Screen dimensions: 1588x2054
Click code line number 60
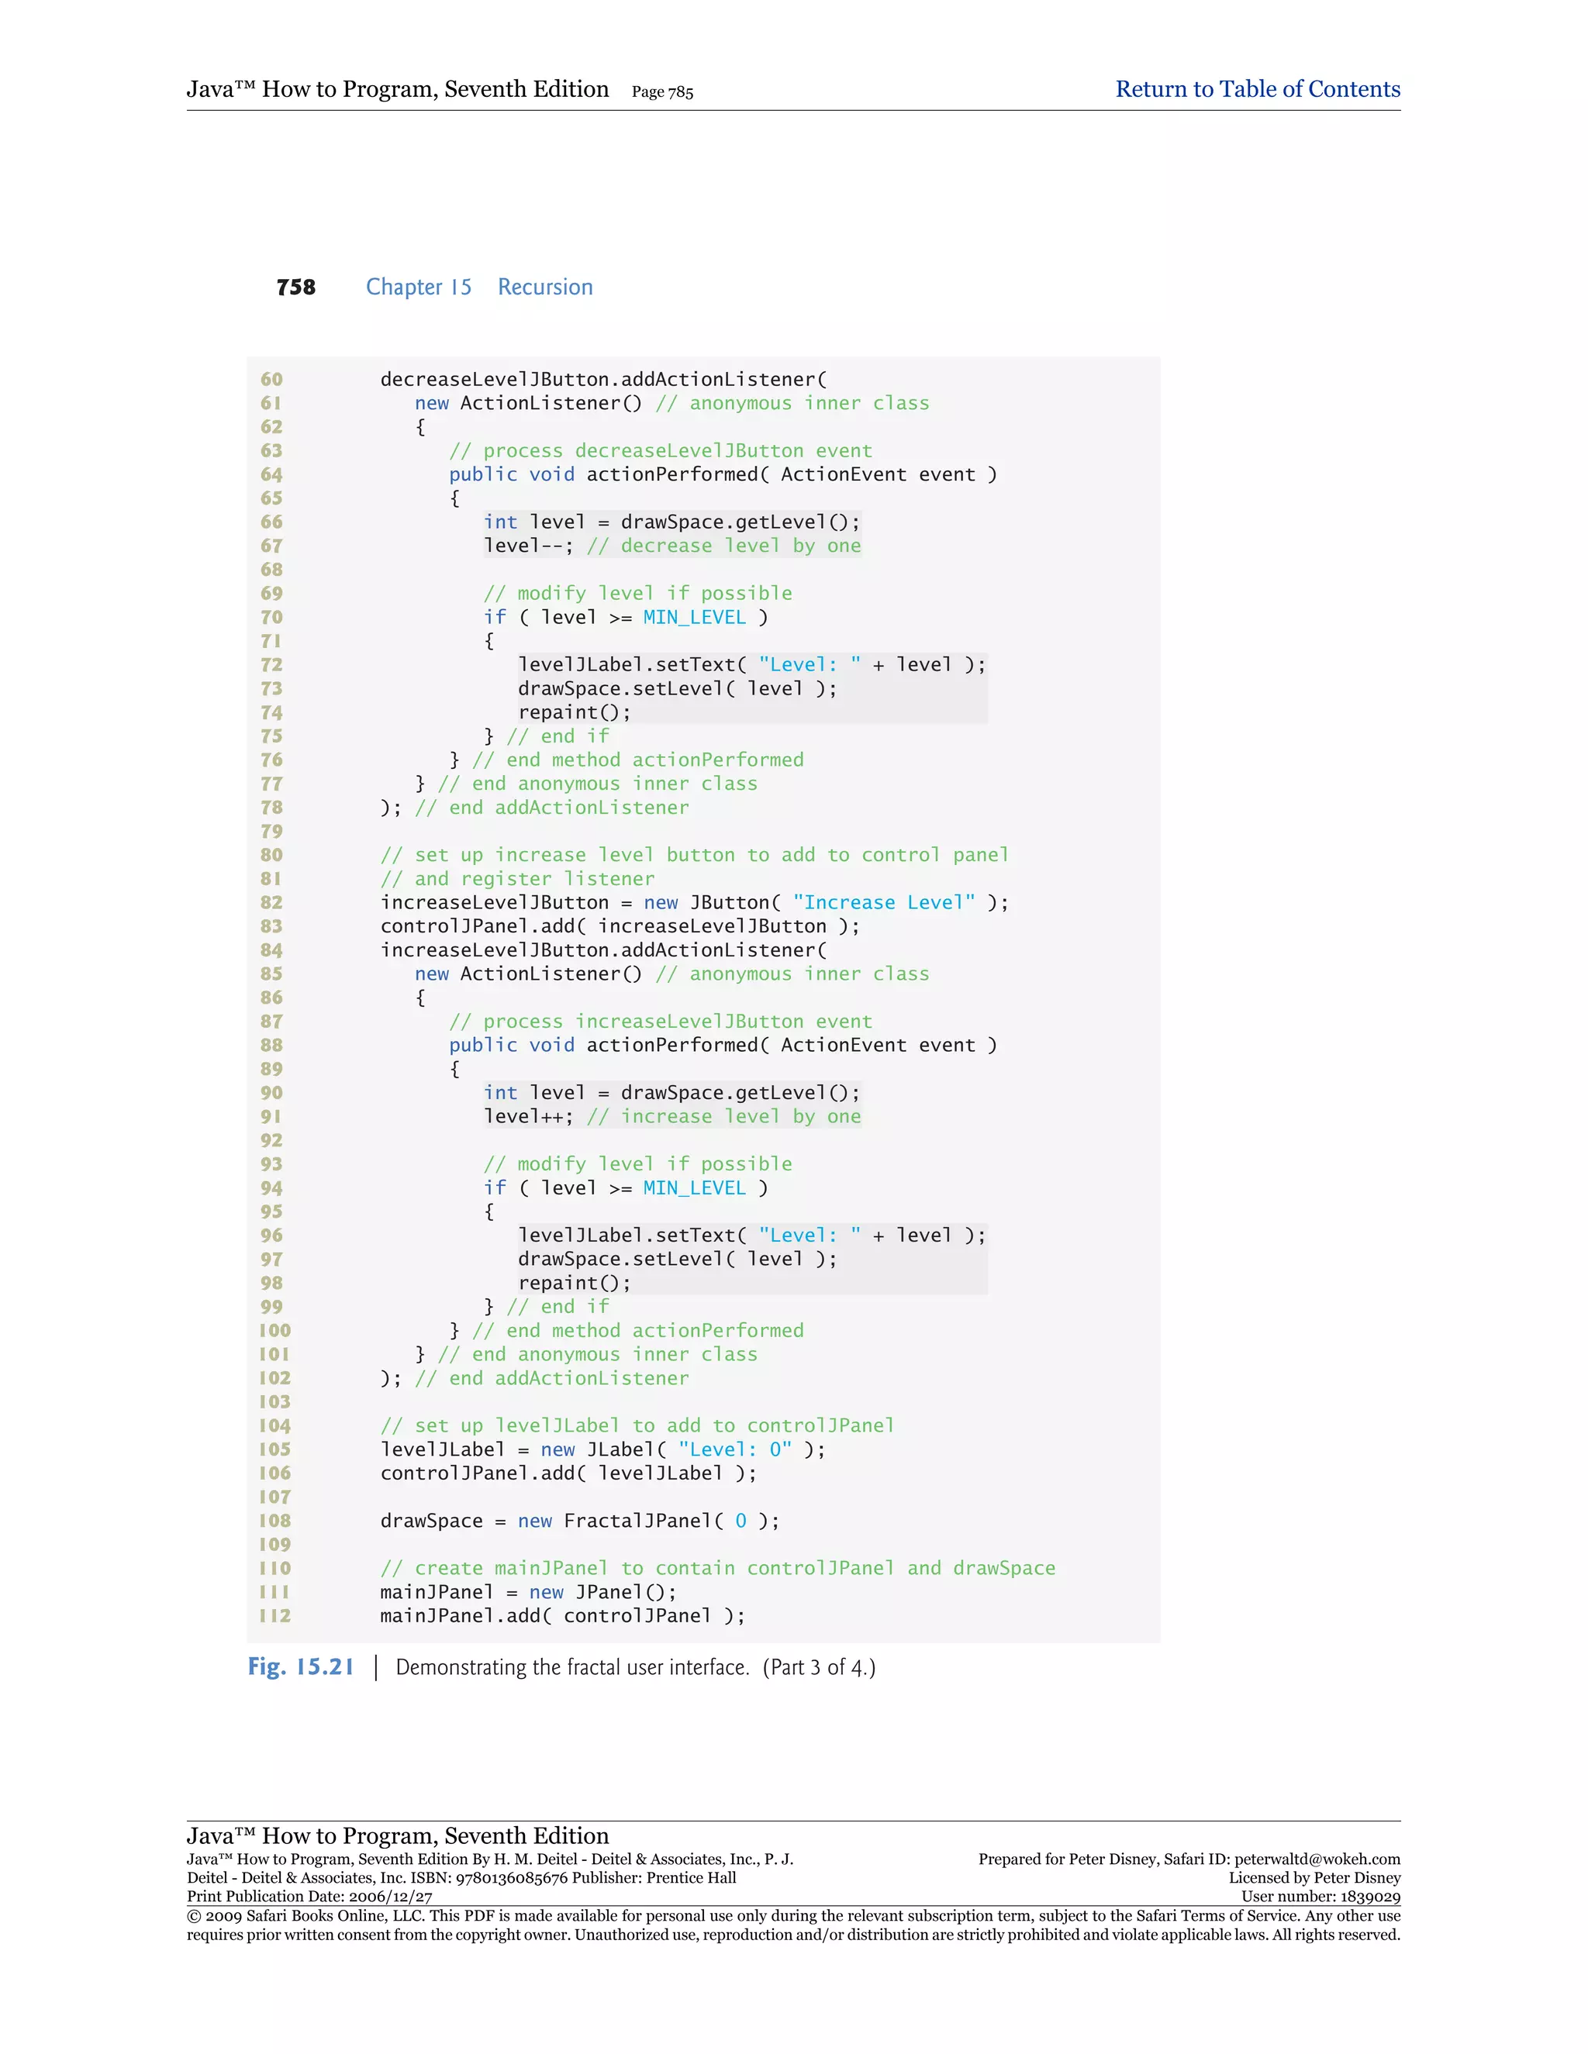271,379
